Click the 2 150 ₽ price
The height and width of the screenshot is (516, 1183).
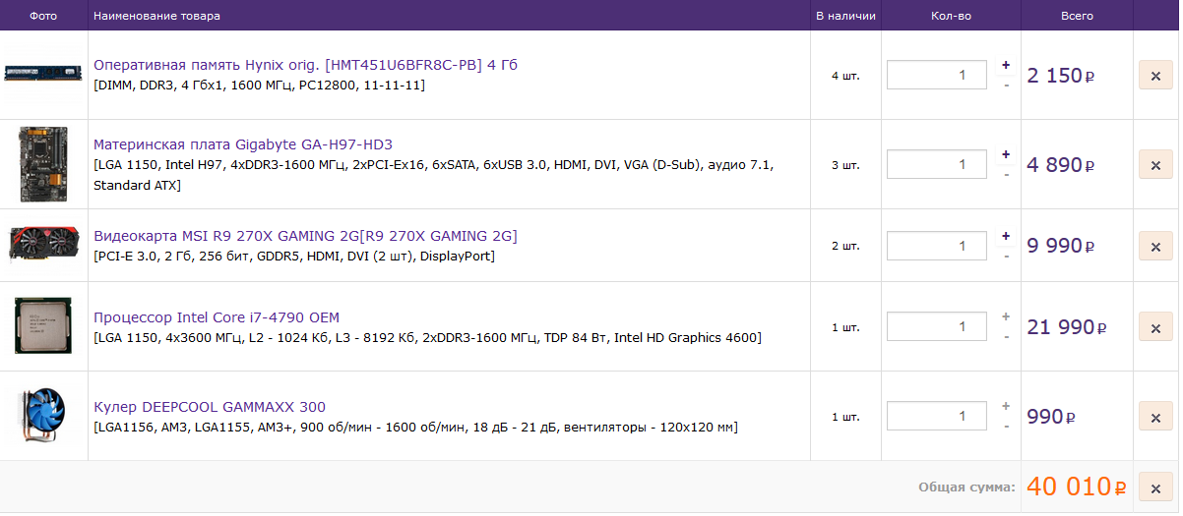pos(1061,76)
